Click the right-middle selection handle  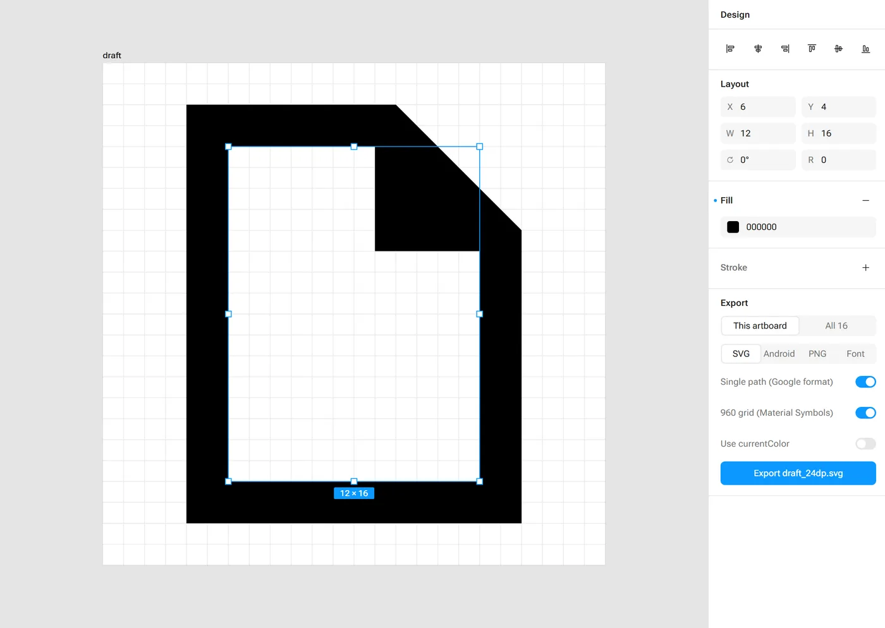click(x=480, y=314)
